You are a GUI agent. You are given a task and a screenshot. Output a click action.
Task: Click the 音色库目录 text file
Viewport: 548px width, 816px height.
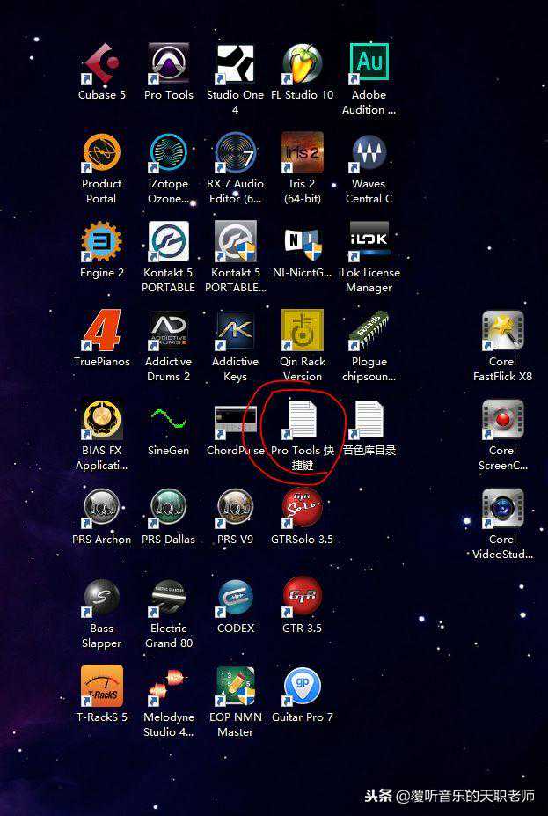pyautogui.click(x=369, y=421)
